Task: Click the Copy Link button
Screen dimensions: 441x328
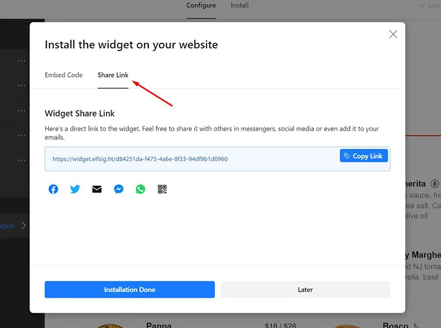Action: click(364, 156)
